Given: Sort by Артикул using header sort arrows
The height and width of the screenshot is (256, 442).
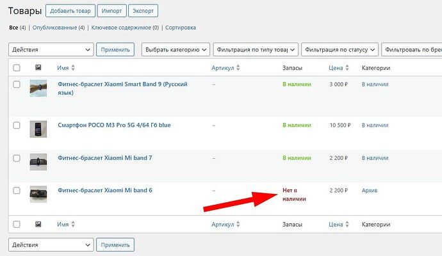Looking at the screenshot, I should pyautogui.click(x=238, y=68).
